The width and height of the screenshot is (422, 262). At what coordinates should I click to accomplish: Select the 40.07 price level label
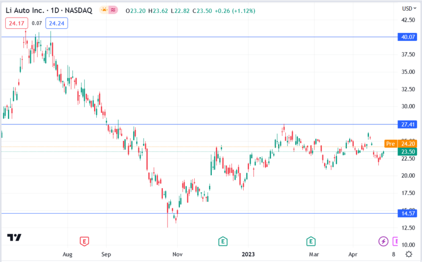[x=408, y=37]
